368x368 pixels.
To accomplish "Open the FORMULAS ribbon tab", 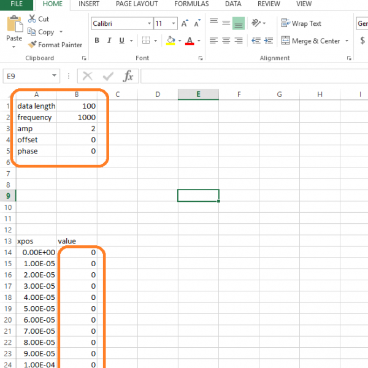I will (191, 4).
